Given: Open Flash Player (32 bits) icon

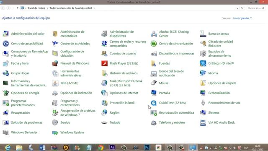Looking at the screenshot, I should [104, 63].
